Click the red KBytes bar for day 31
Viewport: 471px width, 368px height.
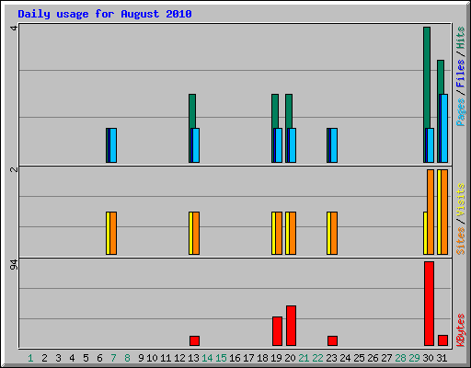click(442, 340)
